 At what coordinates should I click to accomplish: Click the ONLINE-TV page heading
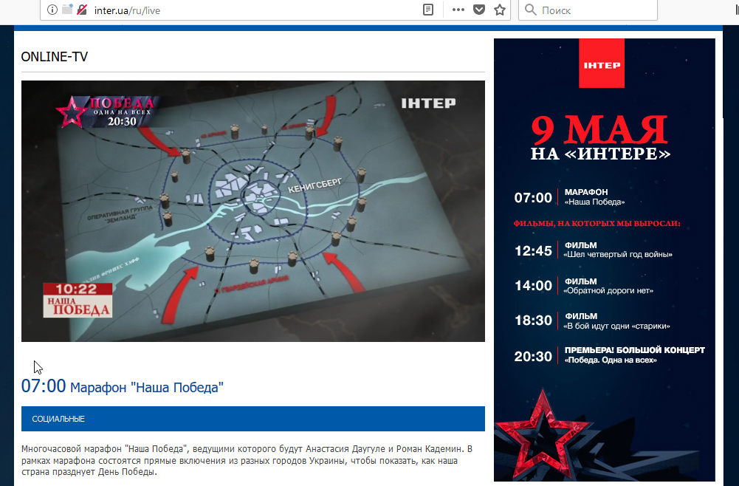(54, 57)
